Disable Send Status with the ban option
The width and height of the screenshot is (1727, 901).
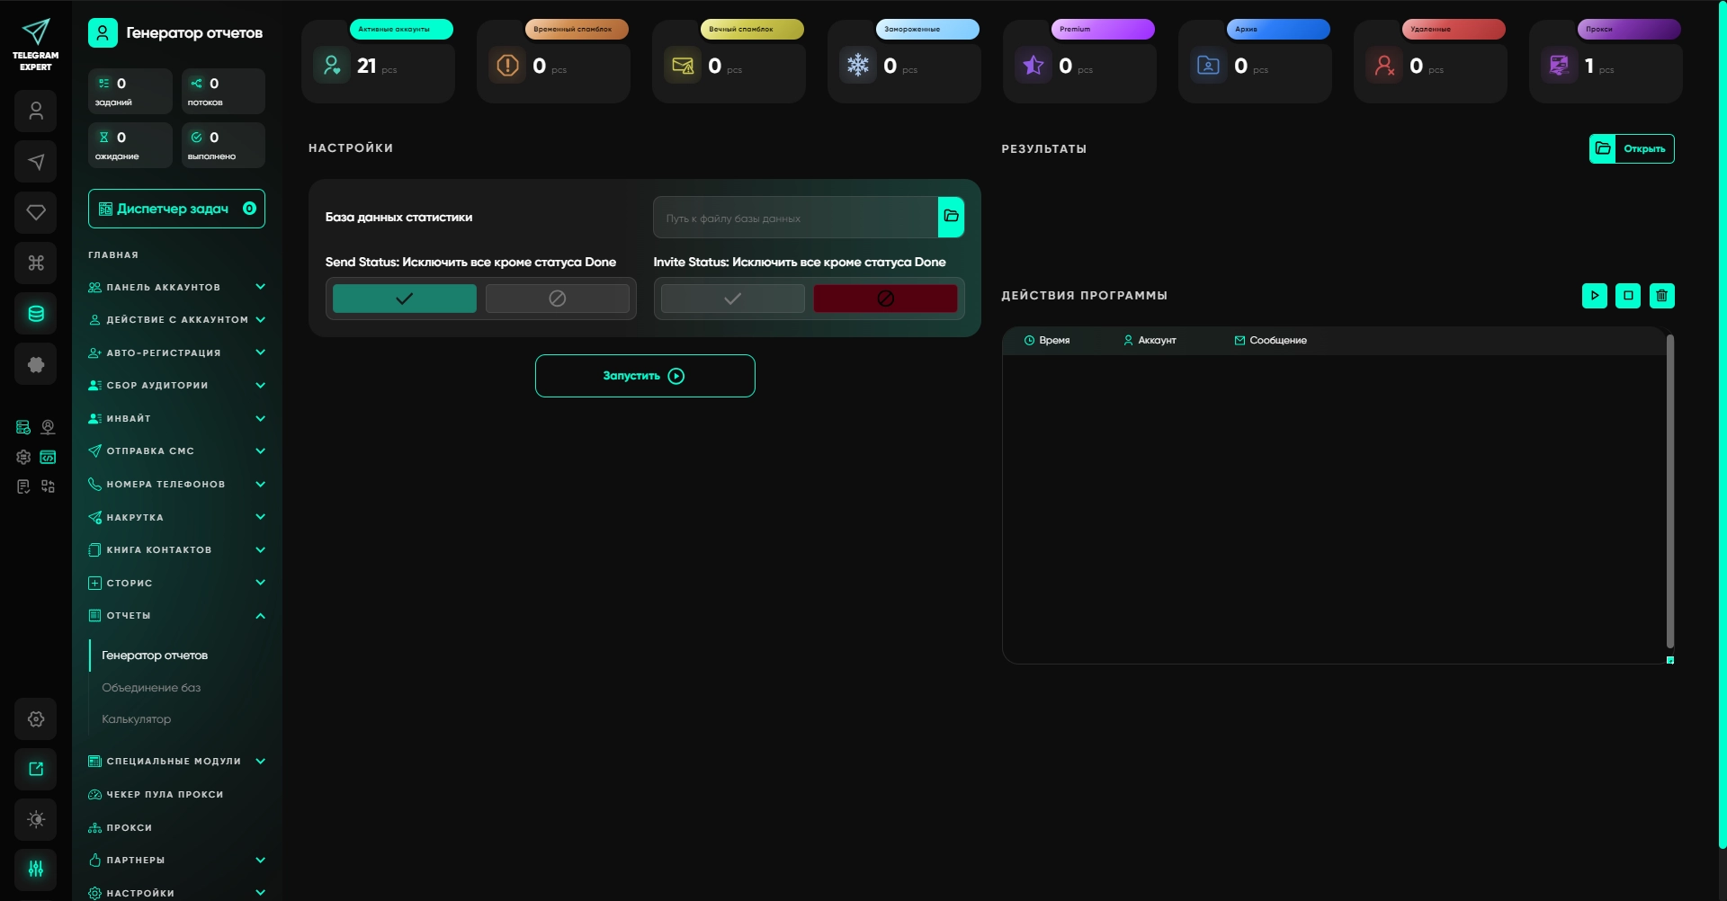click(558, 299)
